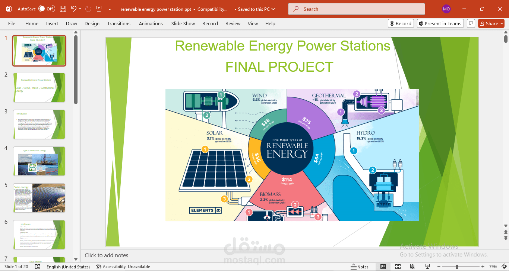
Task: Open the Design tab
Action: tap(92, 23)
